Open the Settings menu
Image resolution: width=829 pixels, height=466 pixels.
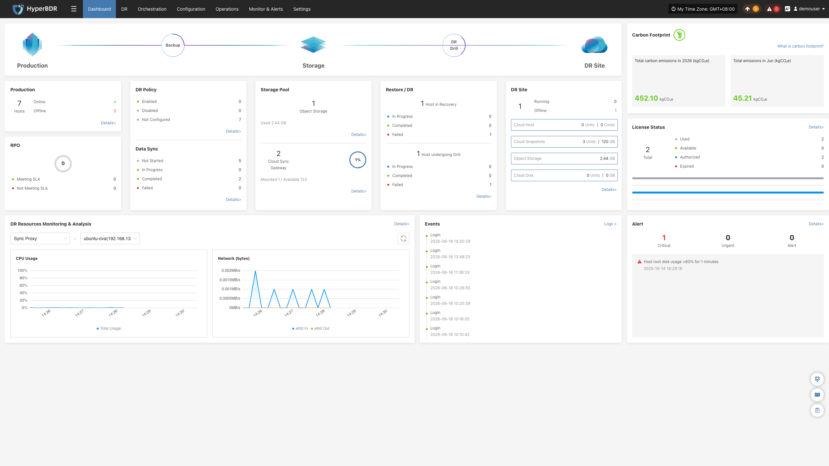(302, 9)
